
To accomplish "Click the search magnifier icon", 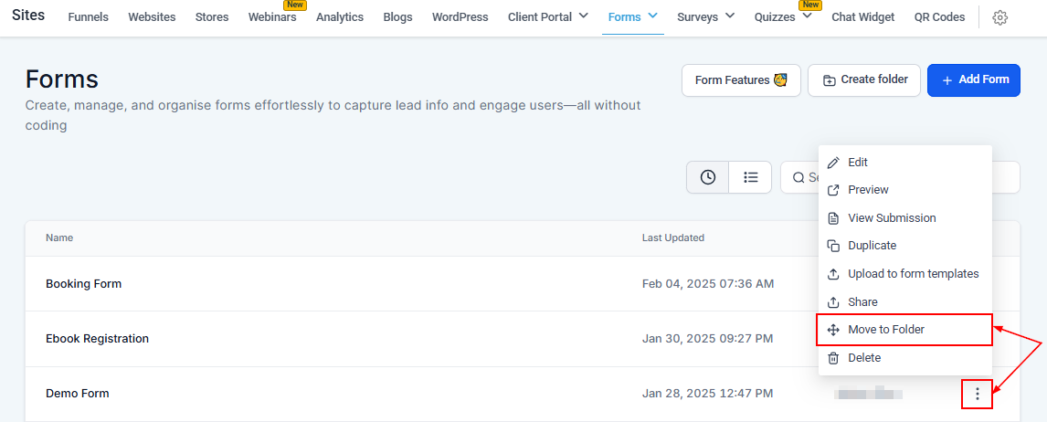I will click(x=798, y=177).
